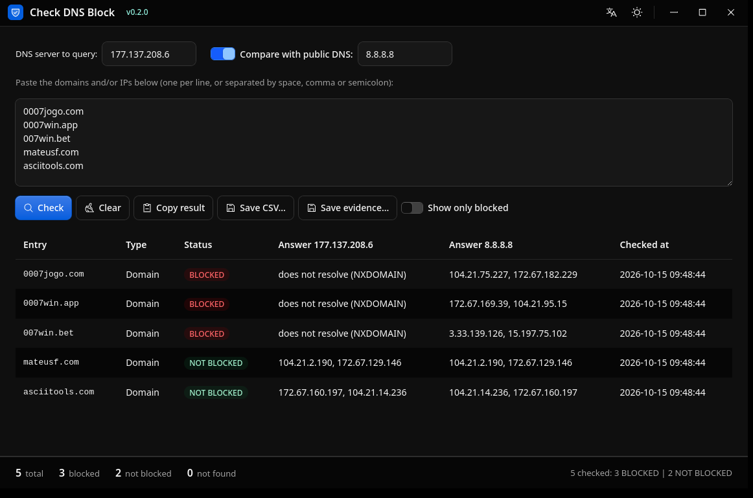
Task: Select the 007win.bet entry in results table
Action: click(x=49, y=333)
